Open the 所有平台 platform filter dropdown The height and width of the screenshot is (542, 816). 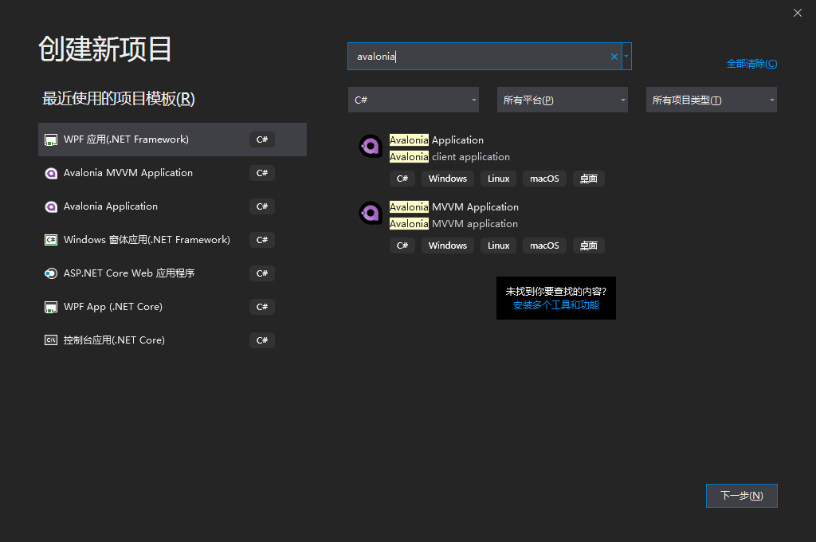point(562,100)
